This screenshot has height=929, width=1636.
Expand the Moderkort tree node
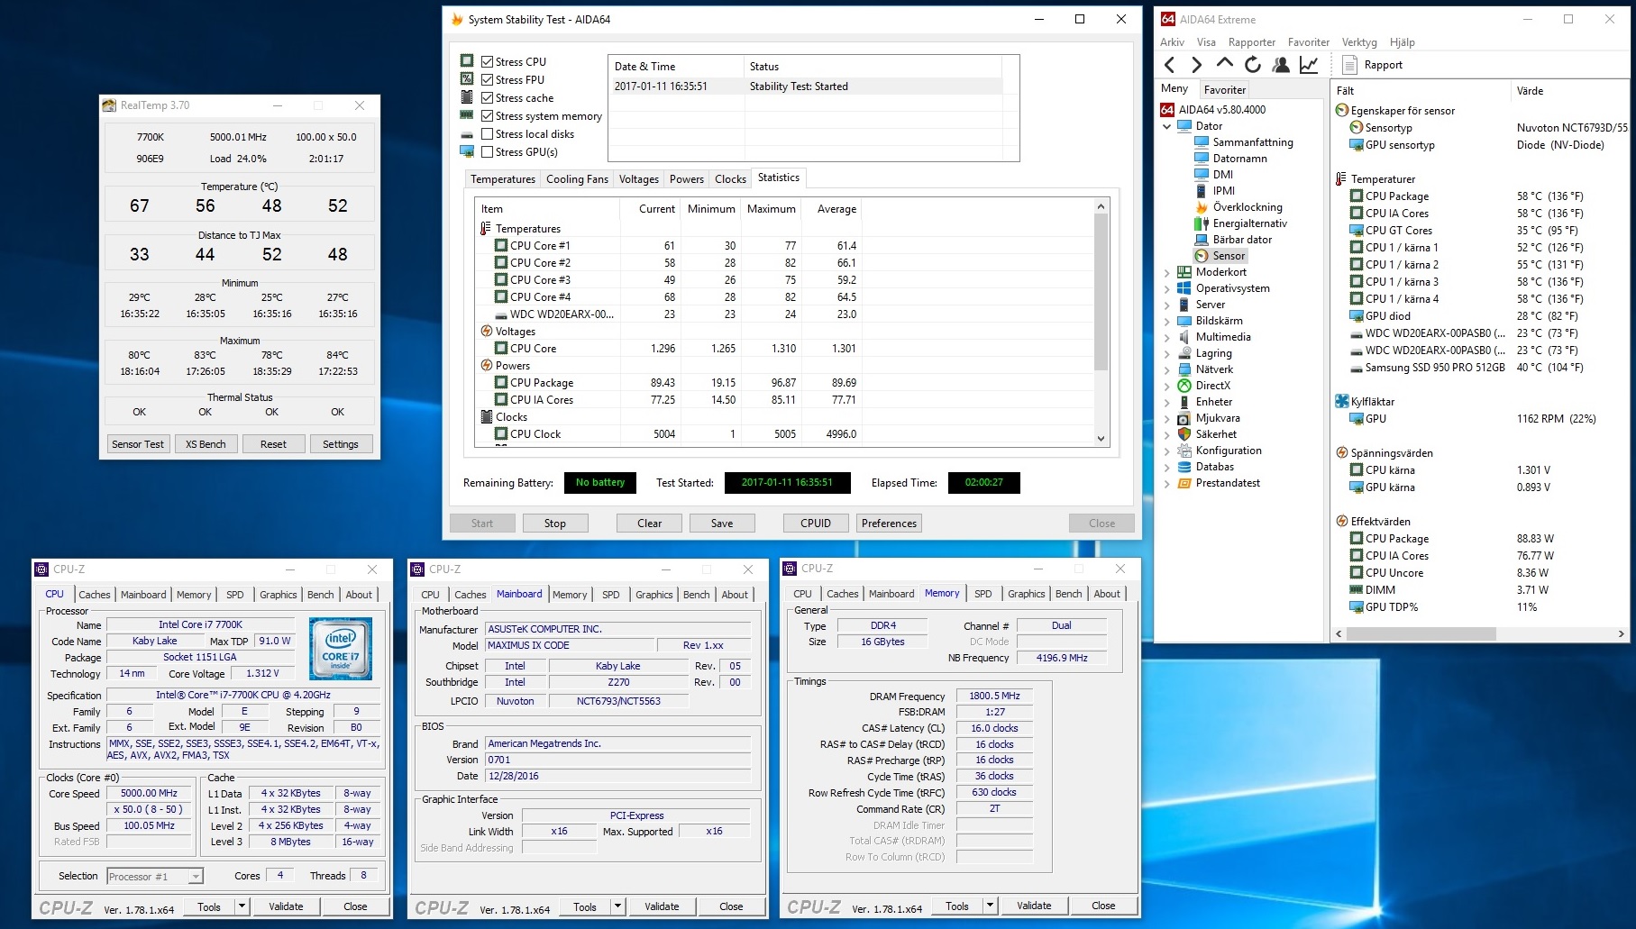pos(1166,272)
